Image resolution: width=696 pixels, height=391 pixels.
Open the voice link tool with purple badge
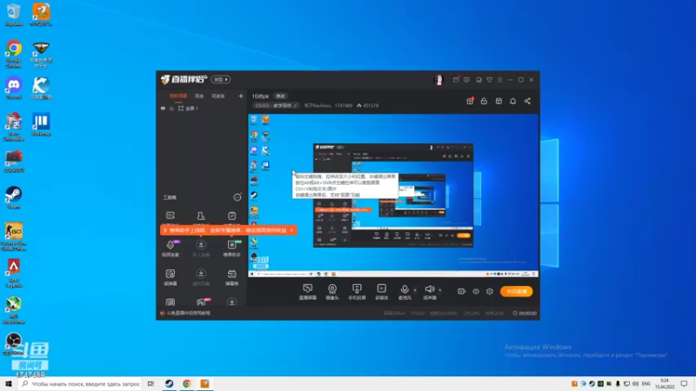(171, 249)
